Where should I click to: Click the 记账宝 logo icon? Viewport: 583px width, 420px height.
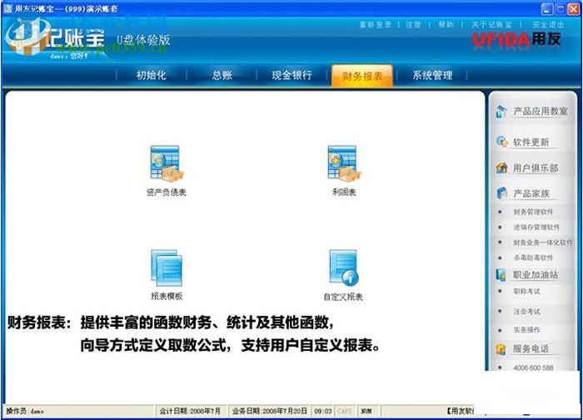[27, 36]
